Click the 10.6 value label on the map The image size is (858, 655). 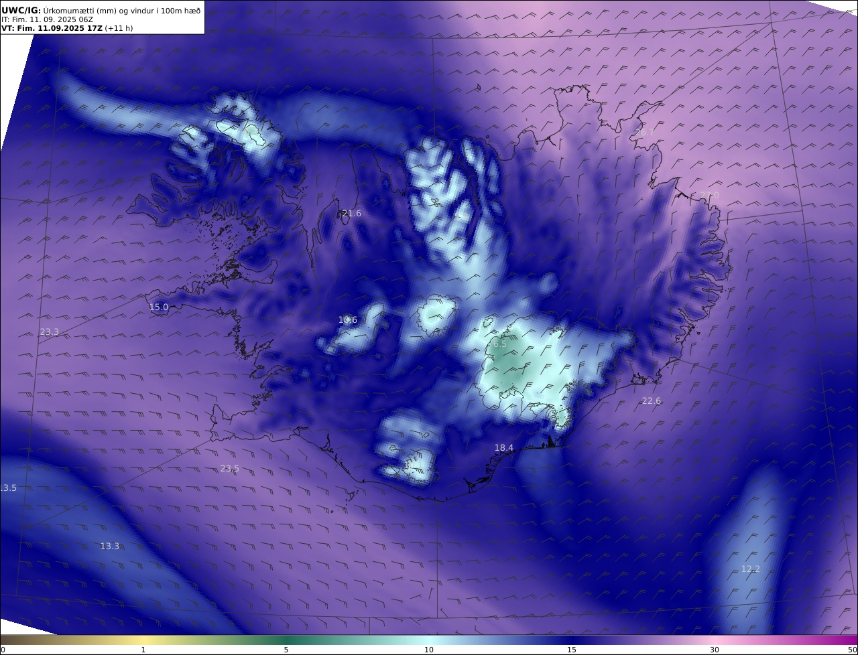point(348,320)
